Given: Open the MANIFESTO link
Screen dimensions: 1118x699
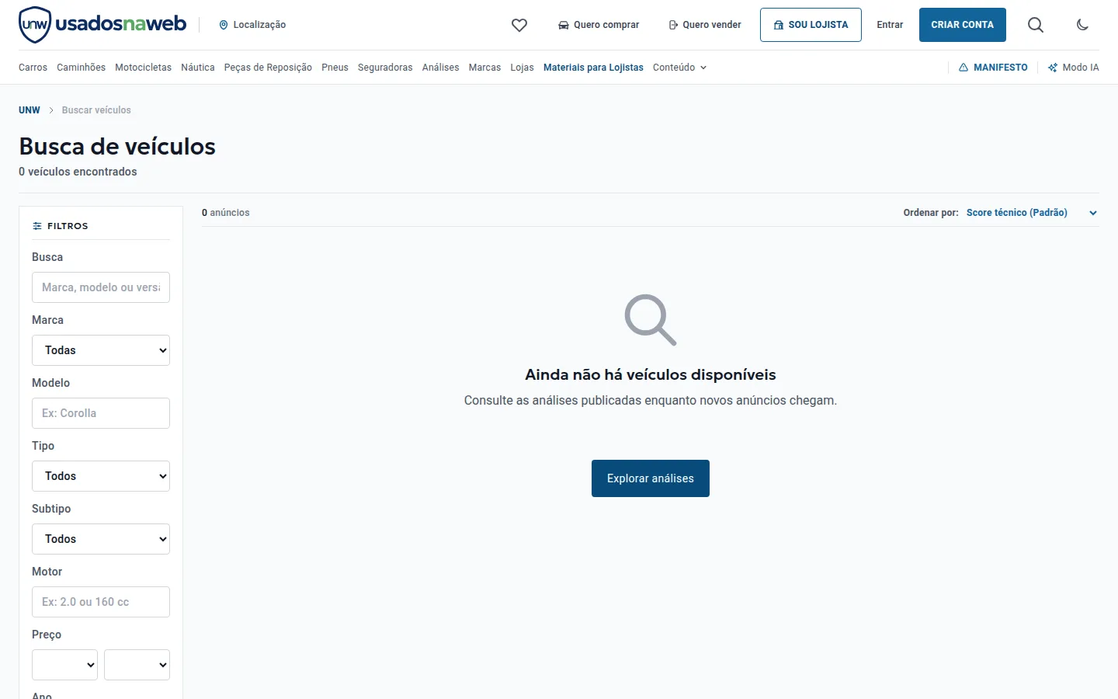Looking at the screenshot, I should (x=993, y=68).
